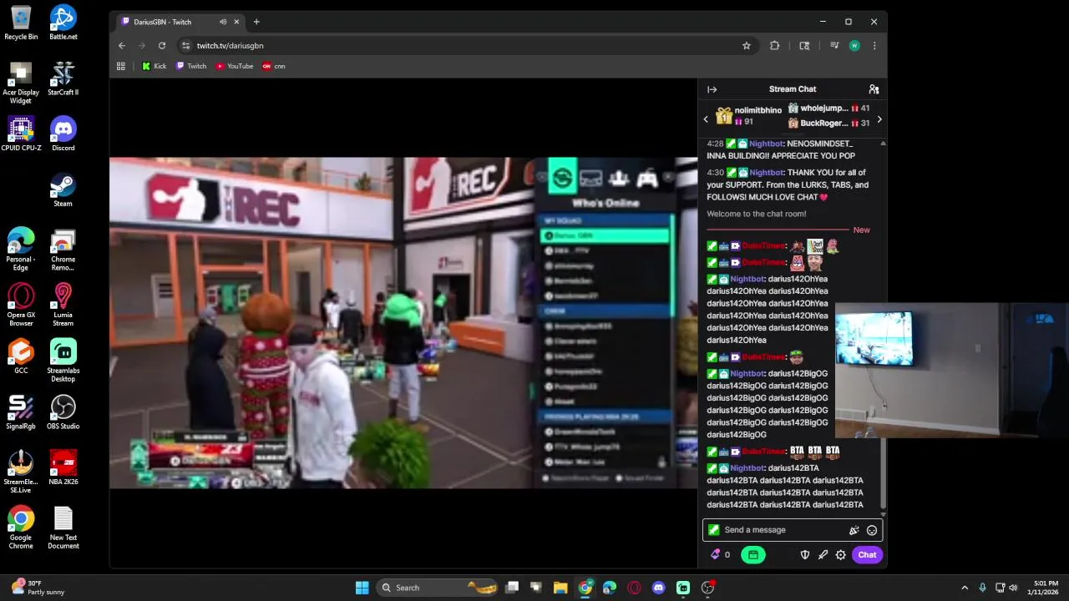Click the green rewards button

tap(752, 554)
